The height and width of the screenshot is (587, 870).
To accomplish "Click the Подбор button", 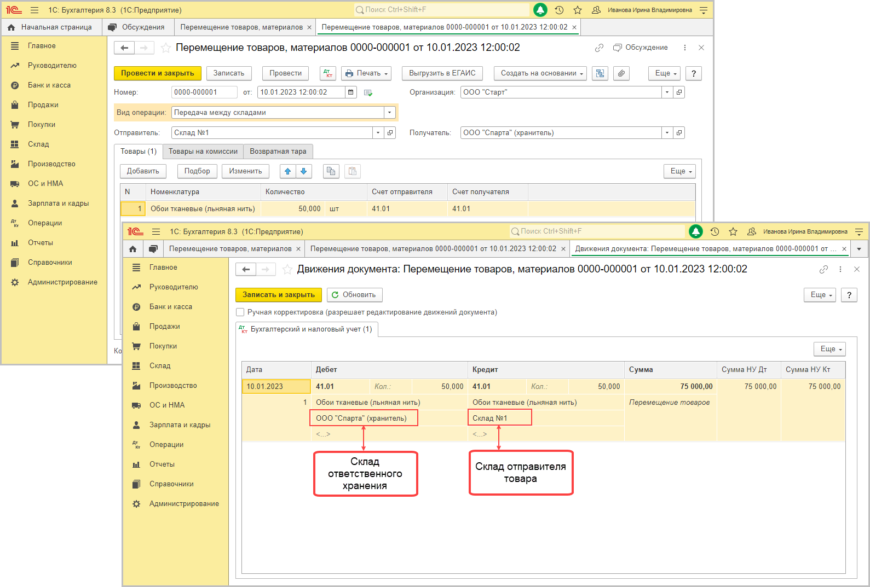I will pos(197,171).
